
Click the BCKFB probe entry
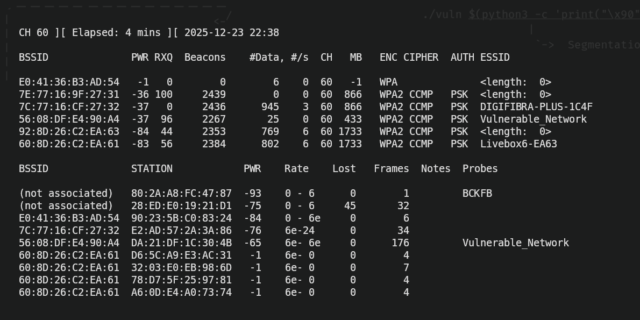tap(477, 194)
